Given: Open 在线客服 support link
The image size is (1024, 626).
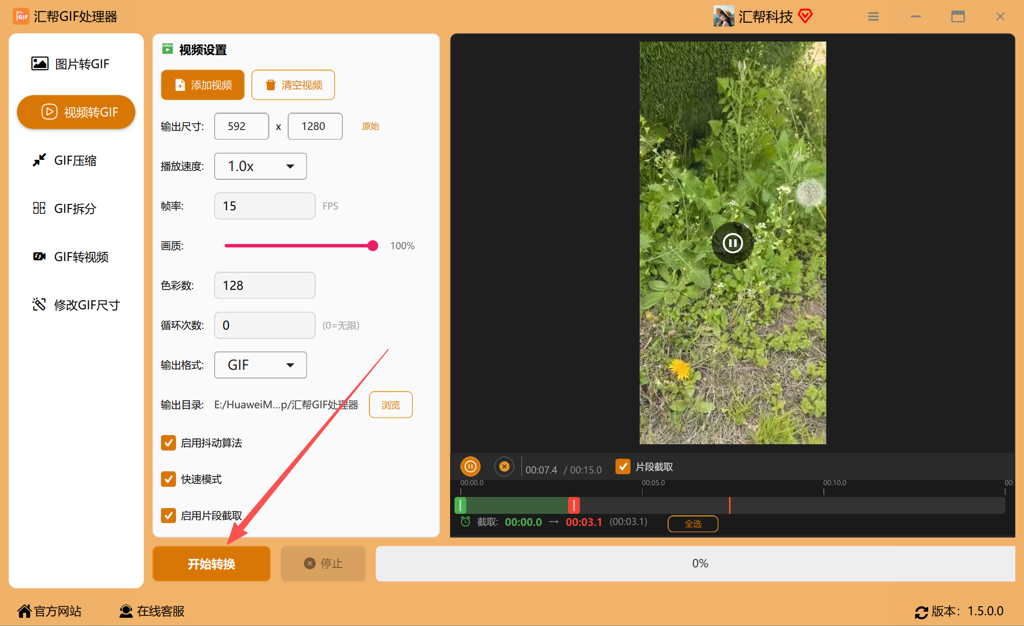Looking at the screenshot, I should coord(152,611).
